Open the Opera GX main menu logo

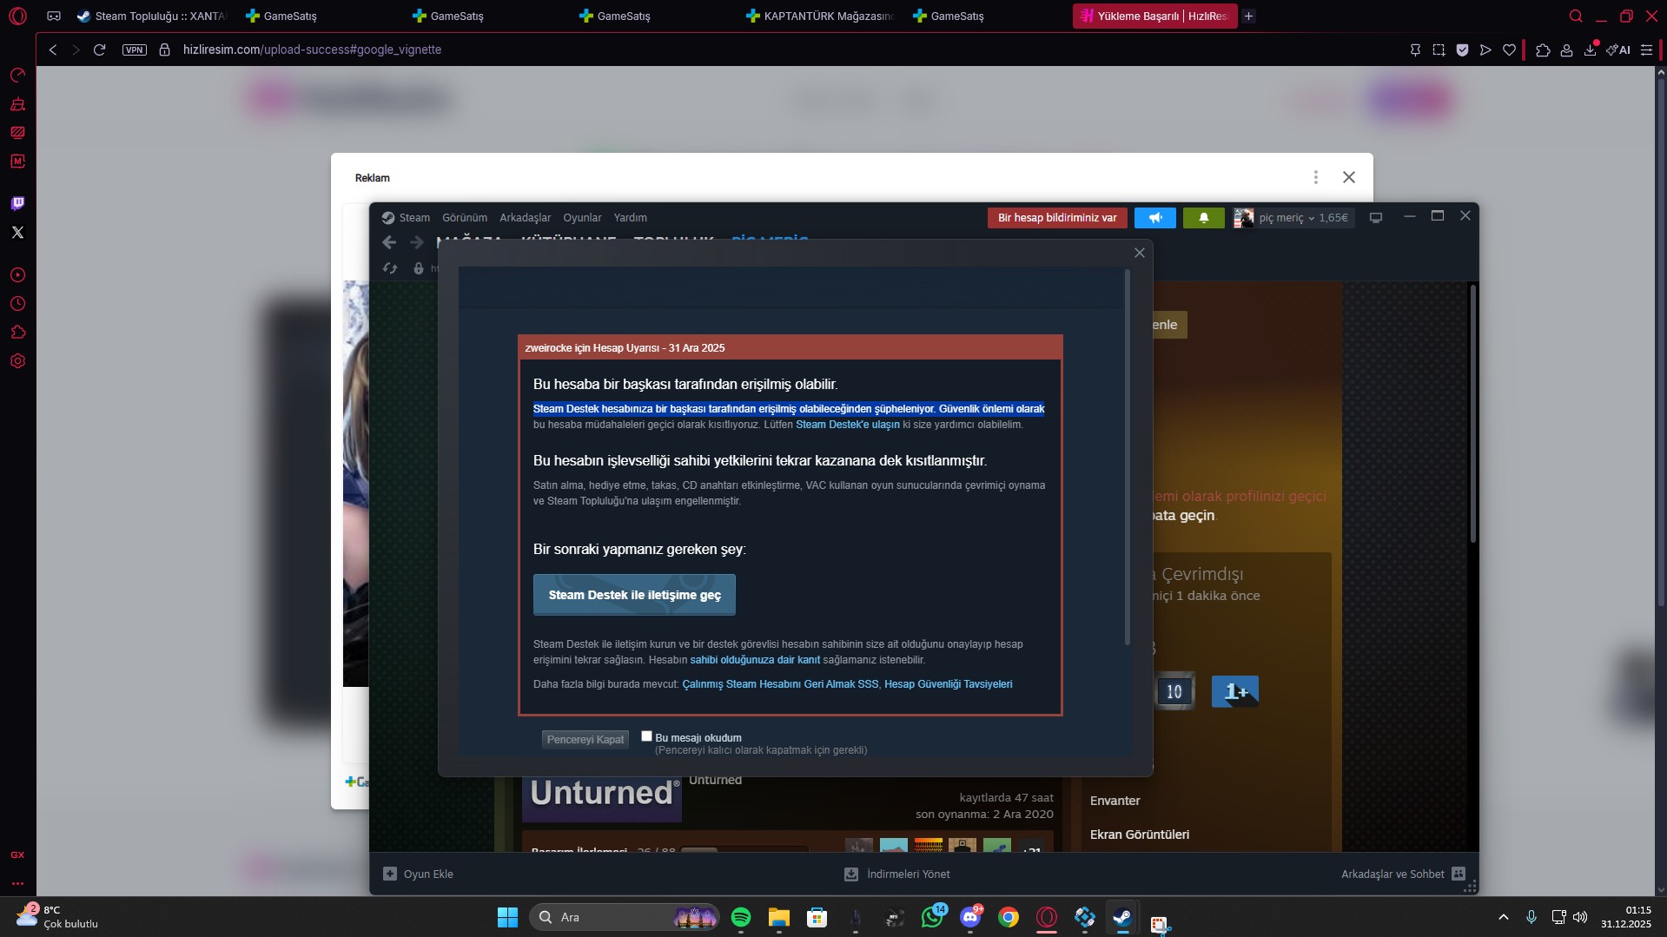[x=17, y=16]
